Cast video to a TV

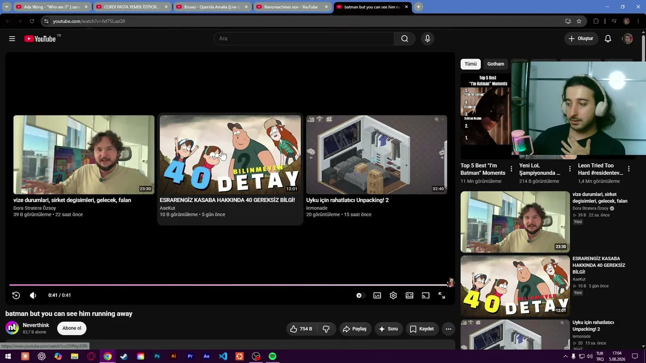(425, 295)
